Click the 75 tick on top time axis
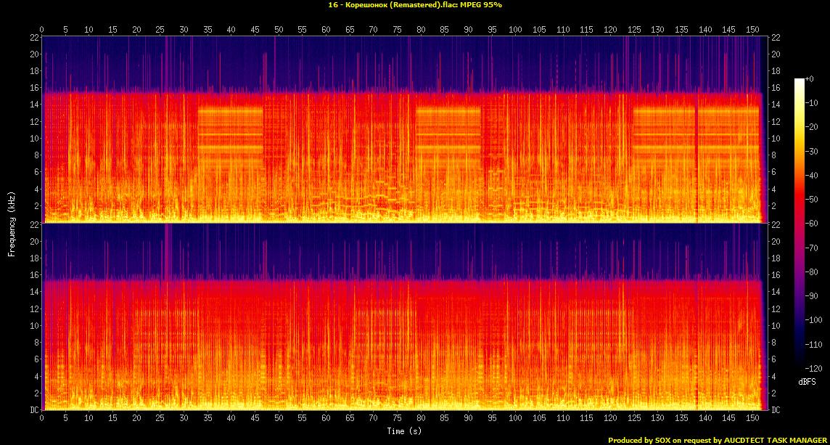 (x=397, y=30)
